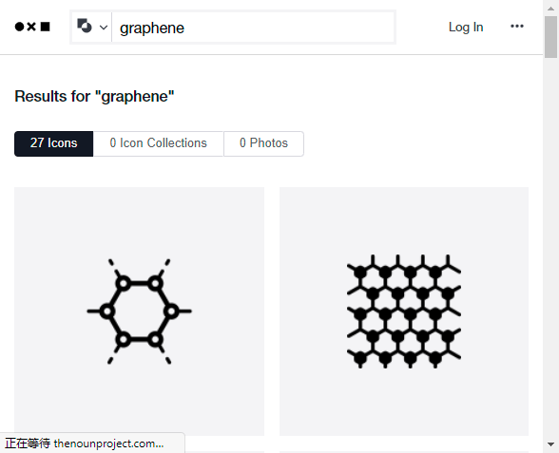Viewport: 559px width, 453px height.
Task: Click the thenounproject.com loading status bar
Action: coord(92,444)
